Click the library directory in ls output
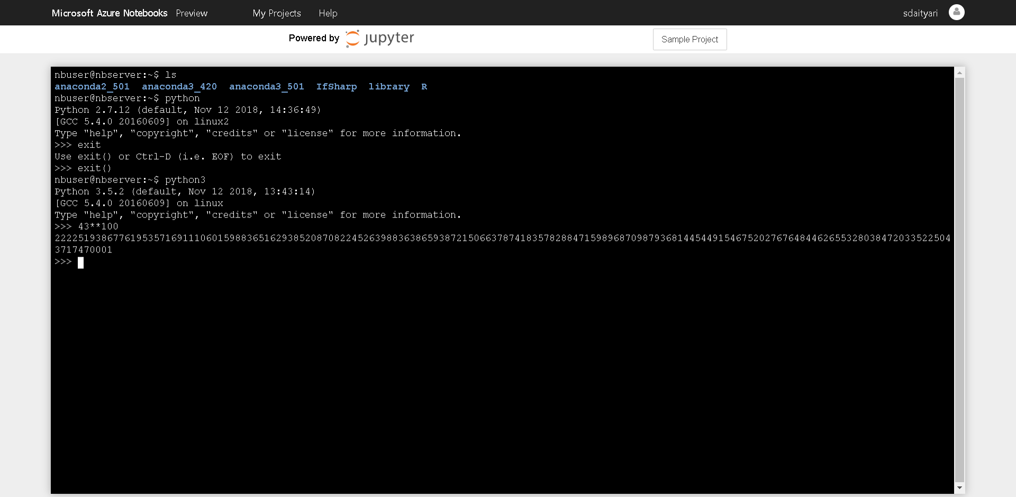This screenshot has height=497, width=1016. pos(389,86)
